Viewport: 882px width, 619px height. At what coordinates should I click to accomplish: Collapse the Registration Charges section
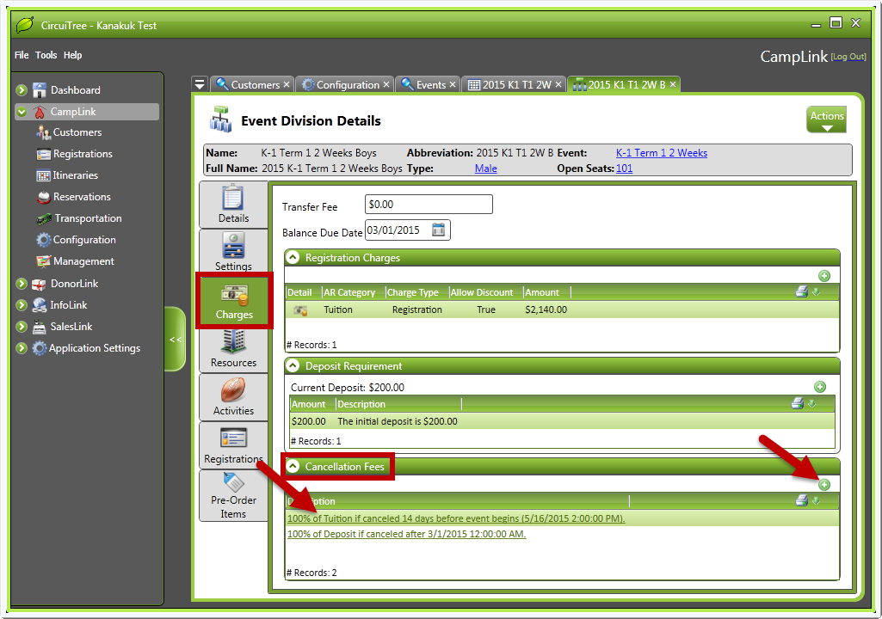(x=293, y=258)
